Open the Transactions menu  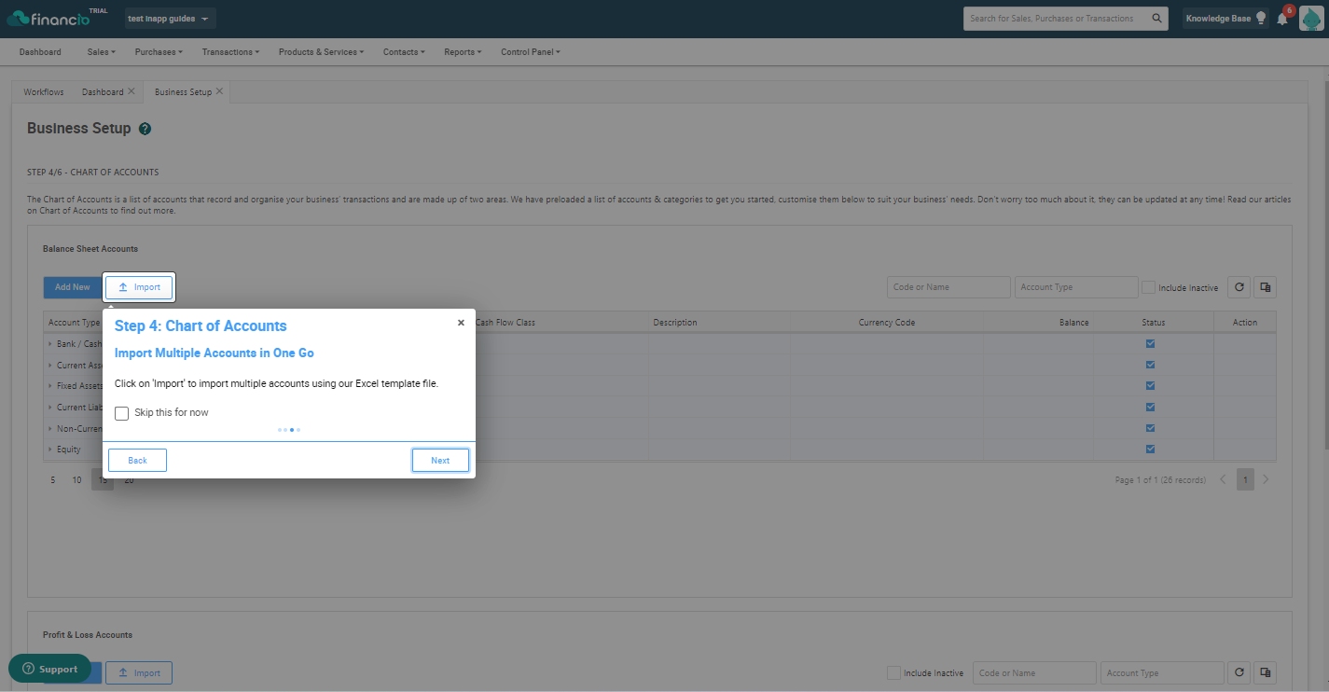230,52
